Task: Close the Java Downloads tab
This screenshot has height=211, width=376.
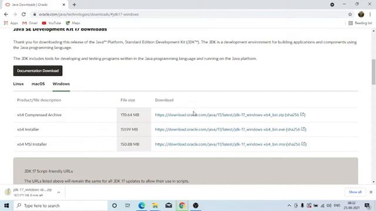Action: (64, 5)
